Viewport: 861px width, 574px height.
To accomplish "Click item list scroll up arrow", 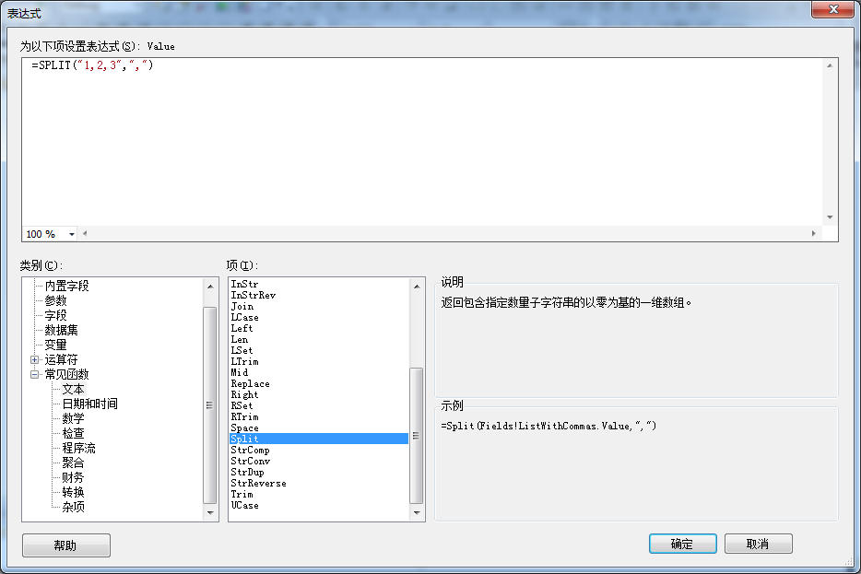I will pyautogui.click(x=417, y=287).
